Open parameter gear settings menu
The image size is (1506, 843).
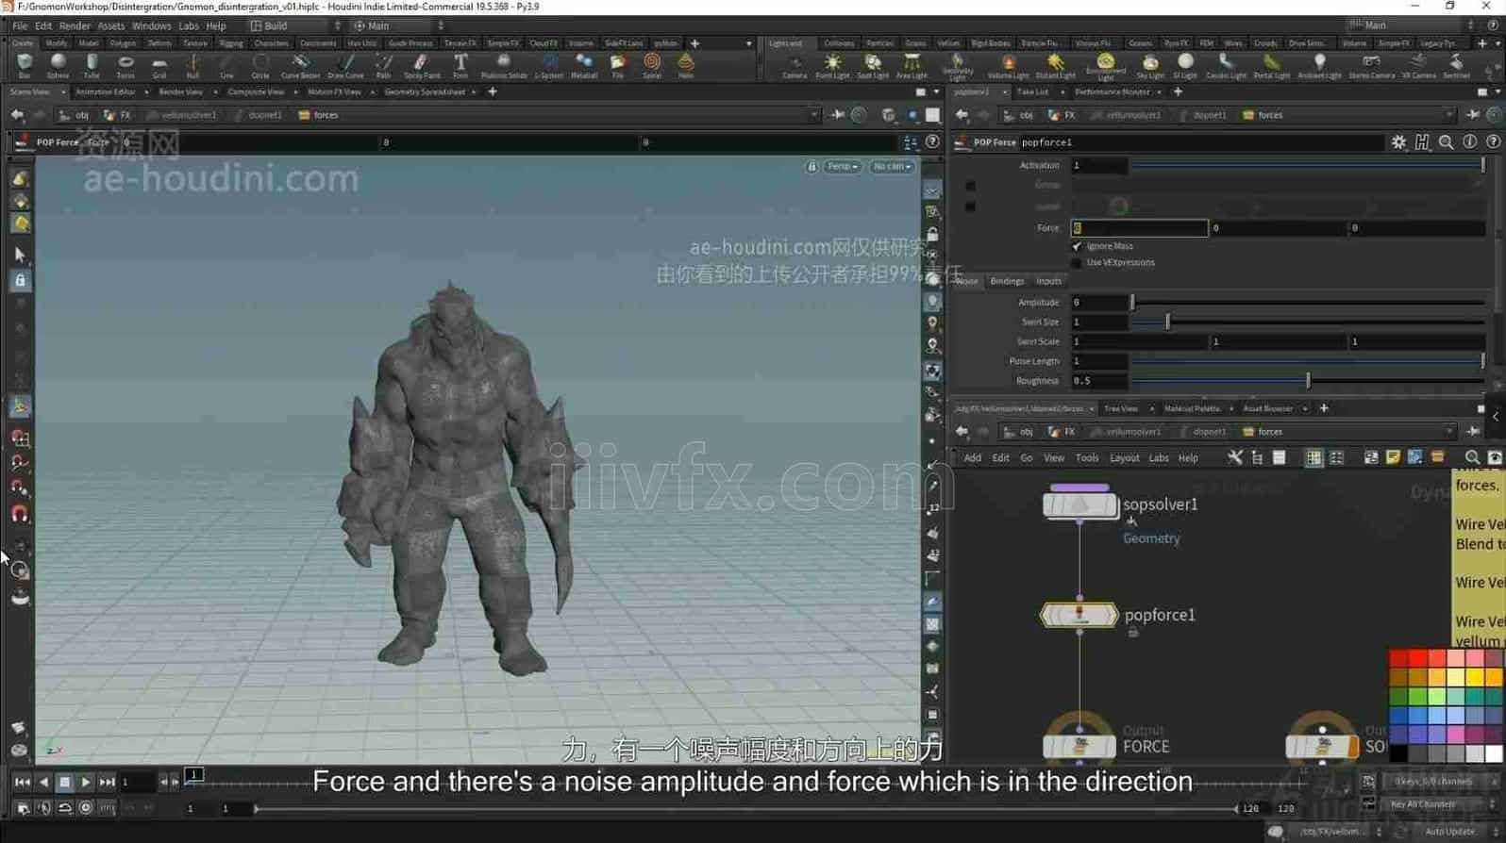[1398, 142]
